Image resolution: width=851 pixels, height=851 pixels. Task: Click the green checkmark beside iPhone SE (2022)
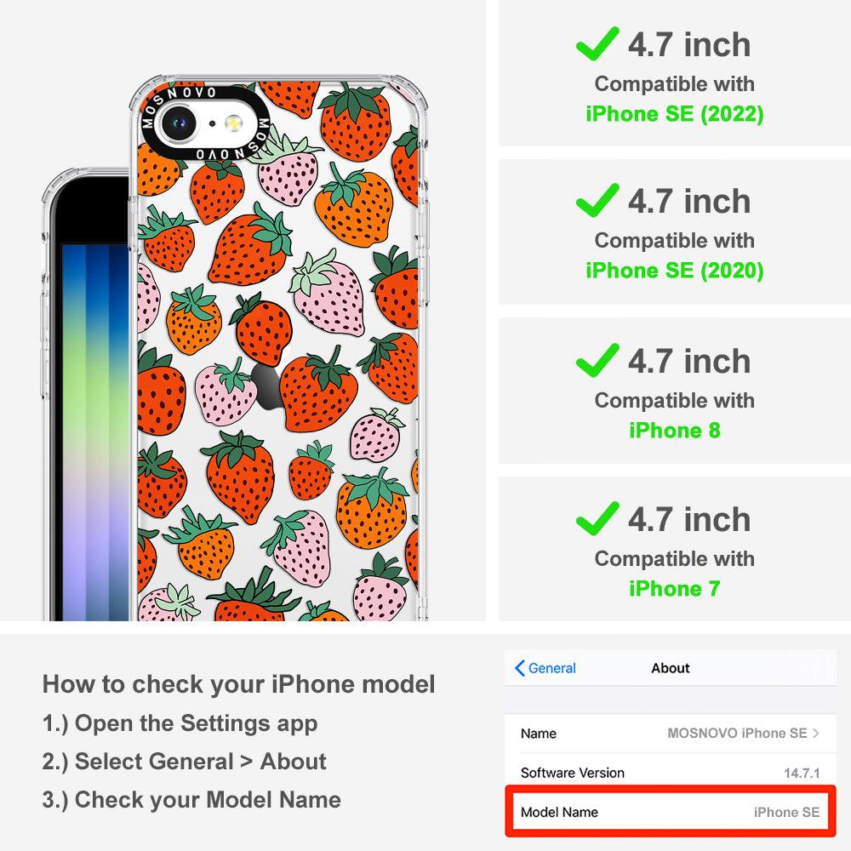pyautogui.click(x=597, y=43)
